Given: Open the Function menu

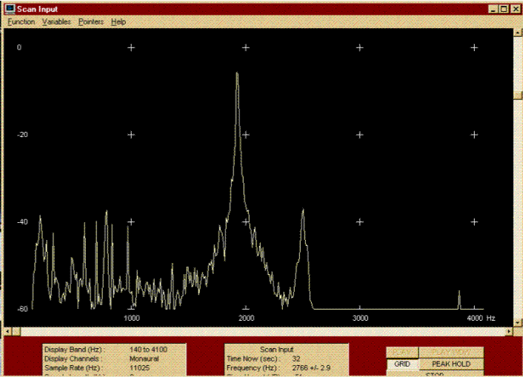Looking at the screenshot, I should click(21, 22).
